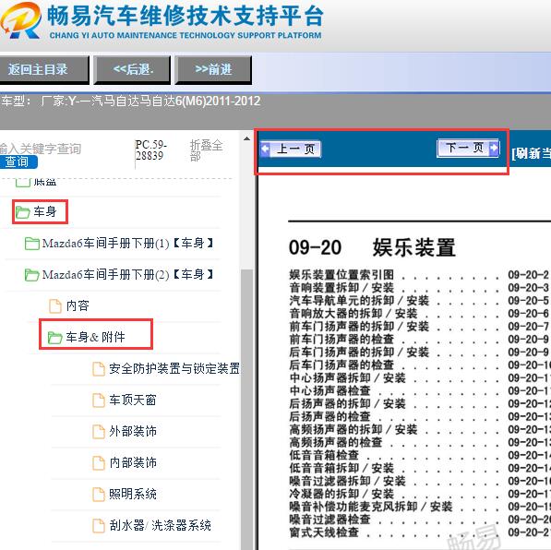Click the right arrow icon beside 下一页
The image size is (551, 550).
tap(494, 148)
